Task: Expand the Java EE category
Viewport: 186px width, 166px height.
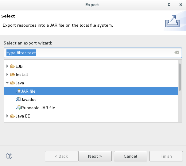Action: (7, 116)
